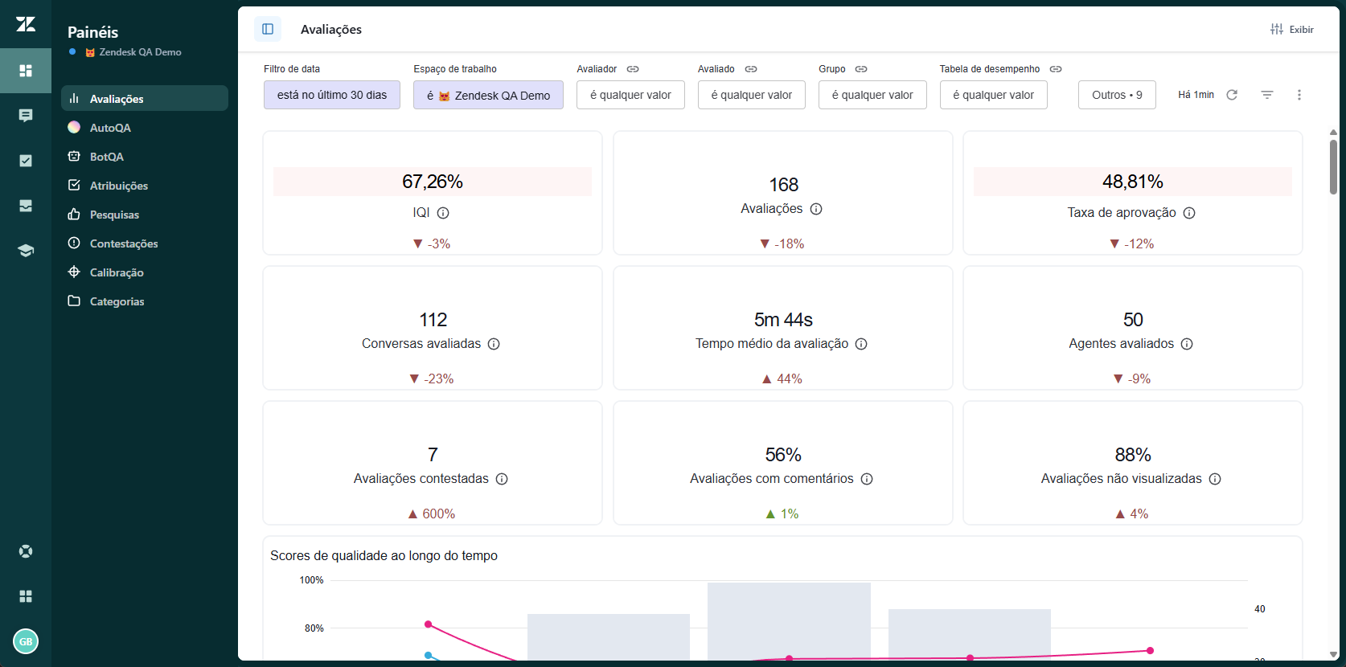Viewport: 1346px width, 667px height.
Task: Click link icon next to Tabela de desempenho
Action: 1056,69
